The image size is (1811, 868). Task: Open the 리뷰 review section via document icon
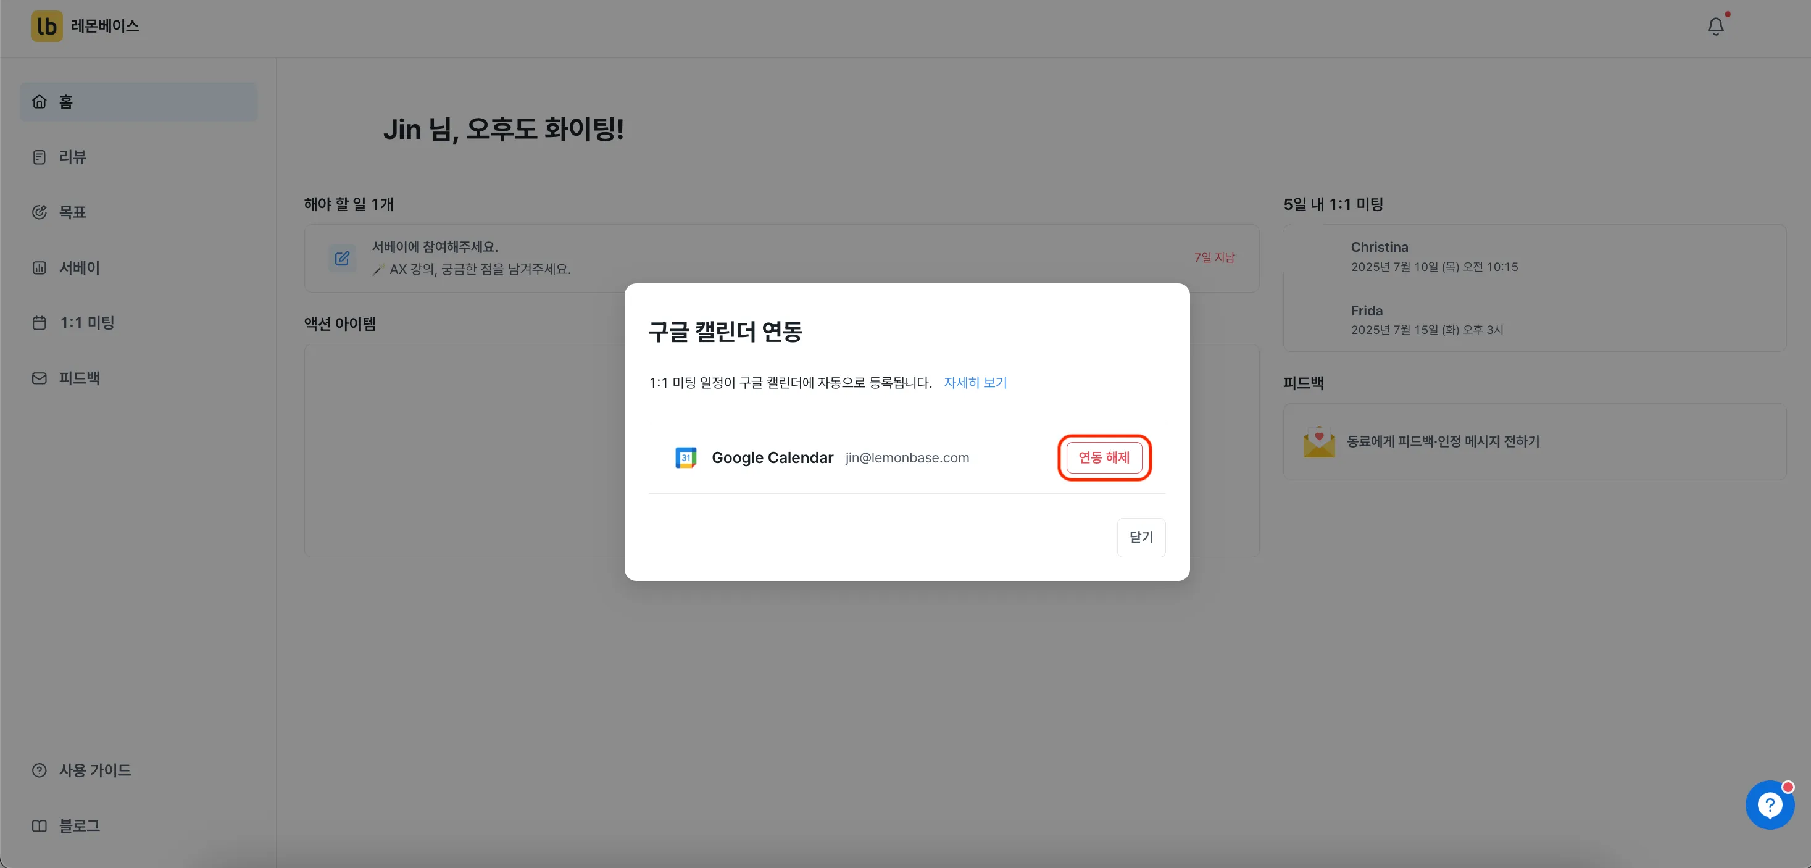[x=40, y=156]
